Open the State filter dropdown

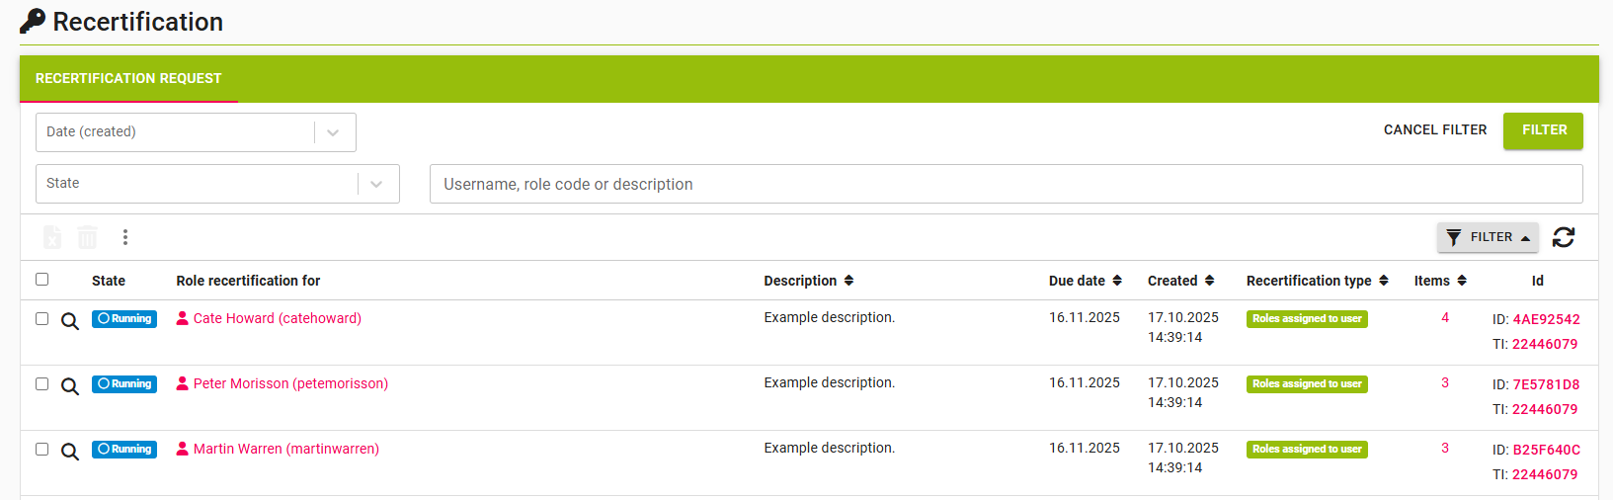[376, 184]
